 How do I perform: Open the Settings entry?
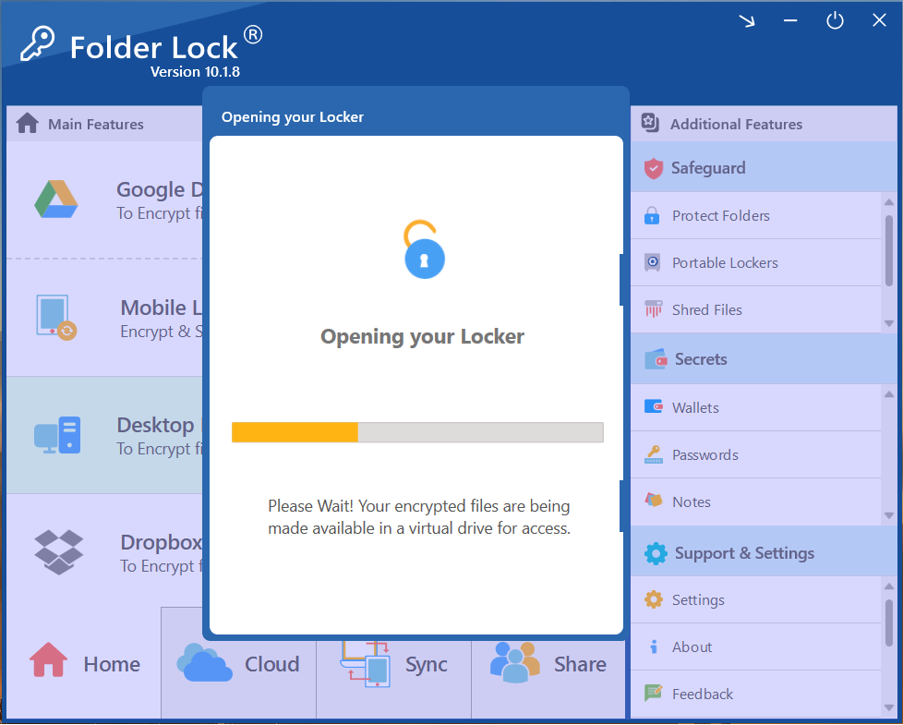pos(756,599)
